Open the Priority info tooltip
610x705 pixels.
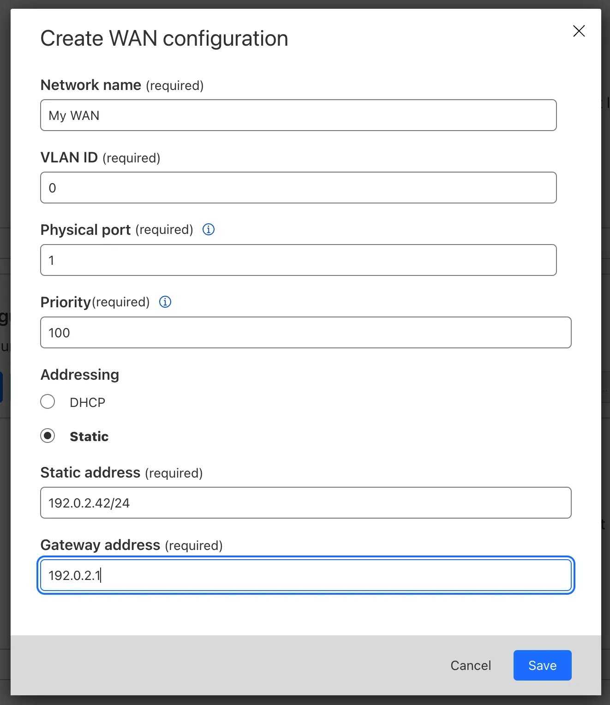[x=165, y=302]
